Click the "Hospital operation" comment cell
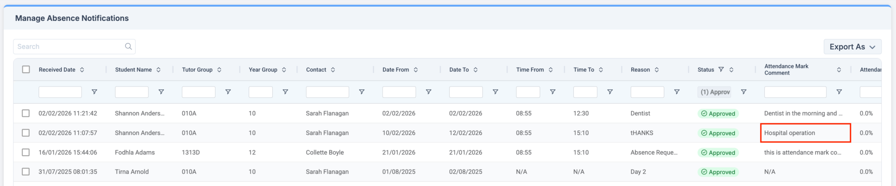This screenshot has height=186, width=896. (805, 133)
